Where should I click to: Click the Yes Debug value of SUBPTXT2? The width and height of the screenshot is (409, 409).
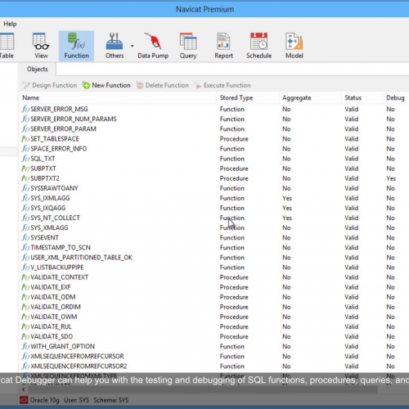pos(391,178)
